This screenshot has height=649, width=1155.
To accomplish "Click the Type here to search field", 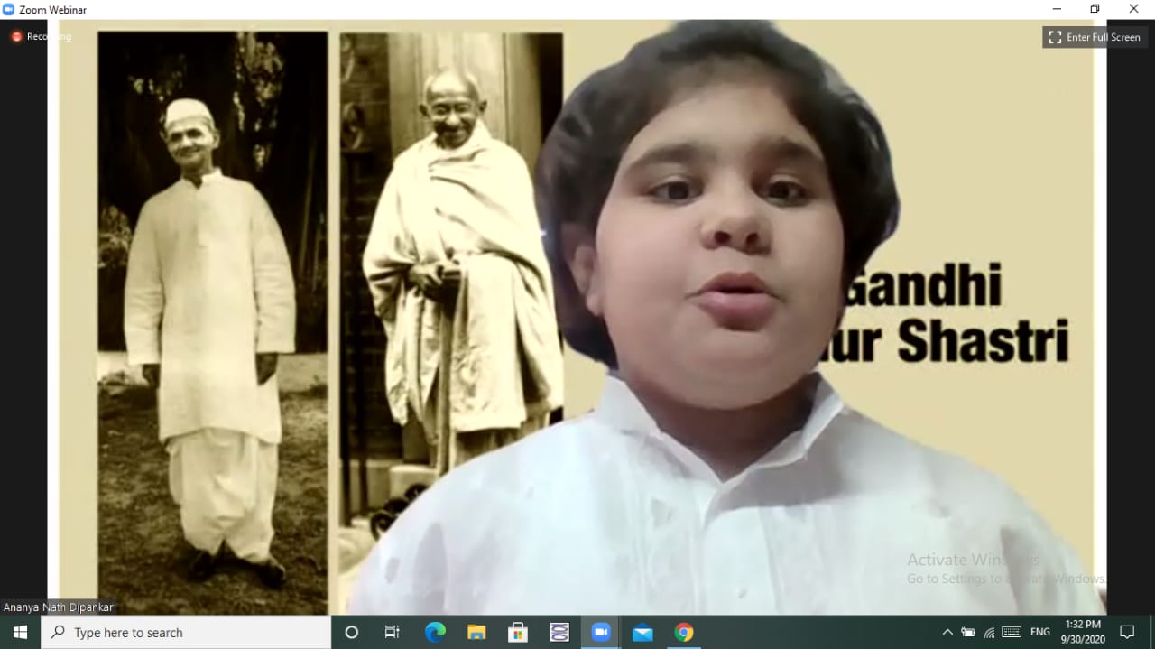I will [x=180, y=632].
